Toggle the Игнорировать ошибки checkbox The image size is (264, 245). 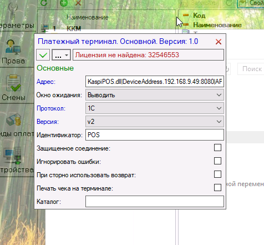click(217, 161)
